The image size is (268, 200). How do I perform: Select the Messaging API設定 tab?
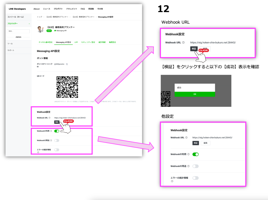click(x=63, y=42)
